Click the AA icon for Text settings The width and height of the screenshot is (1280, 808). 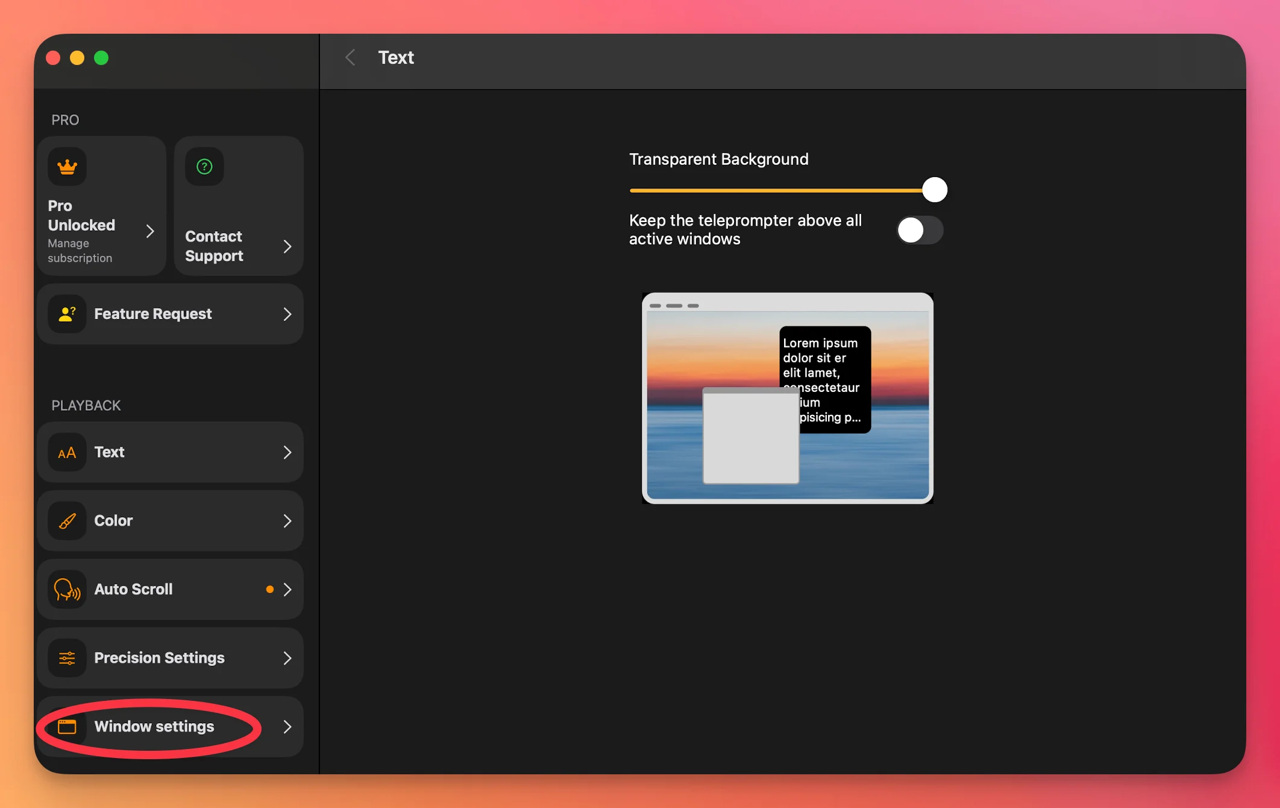point(67,452)
